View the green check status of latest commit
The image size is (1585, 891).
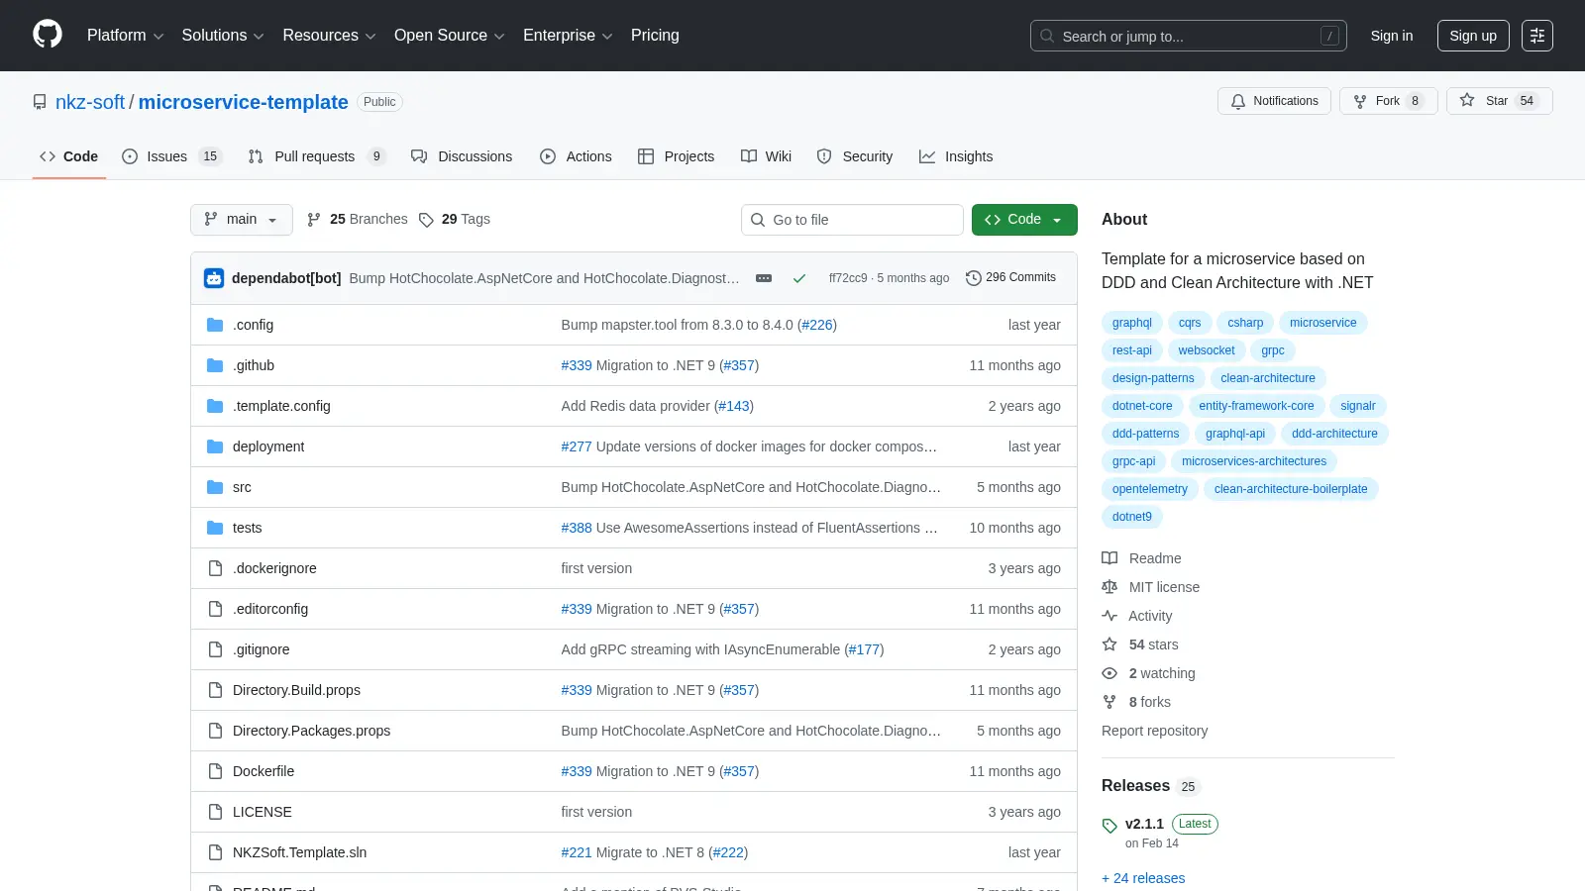[x=799, y=278]
